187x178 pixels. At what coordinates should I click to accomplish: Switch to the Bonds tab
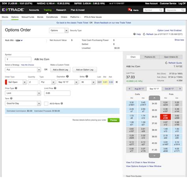point(40,17)
